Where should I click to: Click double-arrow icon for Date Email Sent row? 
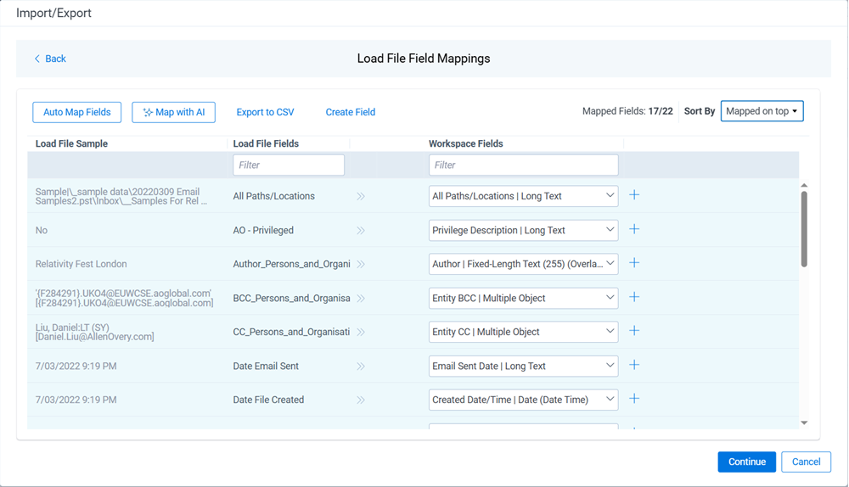(x=361, y=367)
